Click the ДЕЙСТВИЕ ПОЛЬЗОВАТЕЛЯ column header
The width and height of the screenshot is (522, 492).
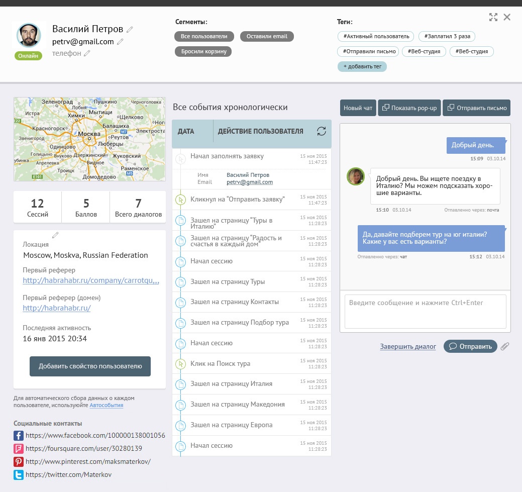(x=260, y=131)
